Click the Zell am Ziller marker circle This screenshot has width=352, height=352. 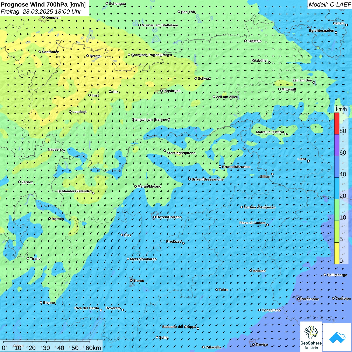(x=214, y=97)
